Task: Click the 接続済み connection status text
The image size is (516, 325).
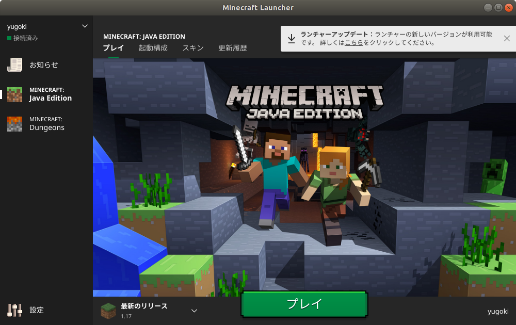Action: [26, 38]
